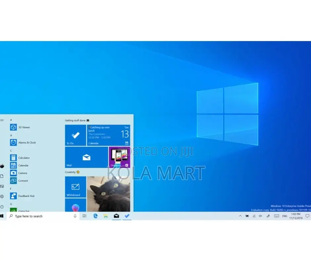Select the letter F section header
The width and height of the screenshot is (311, 261).
click(x=11, y=189)
